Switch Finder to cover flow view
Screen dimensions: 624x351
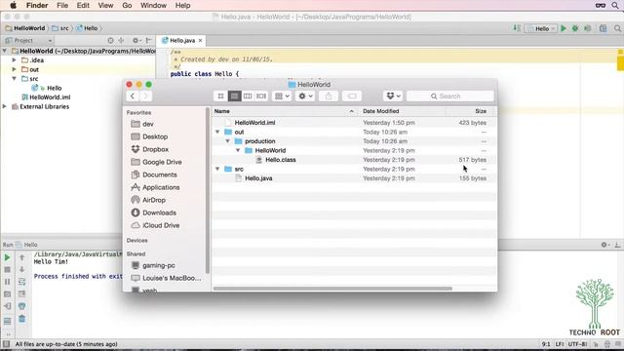(x=261, y=96)
